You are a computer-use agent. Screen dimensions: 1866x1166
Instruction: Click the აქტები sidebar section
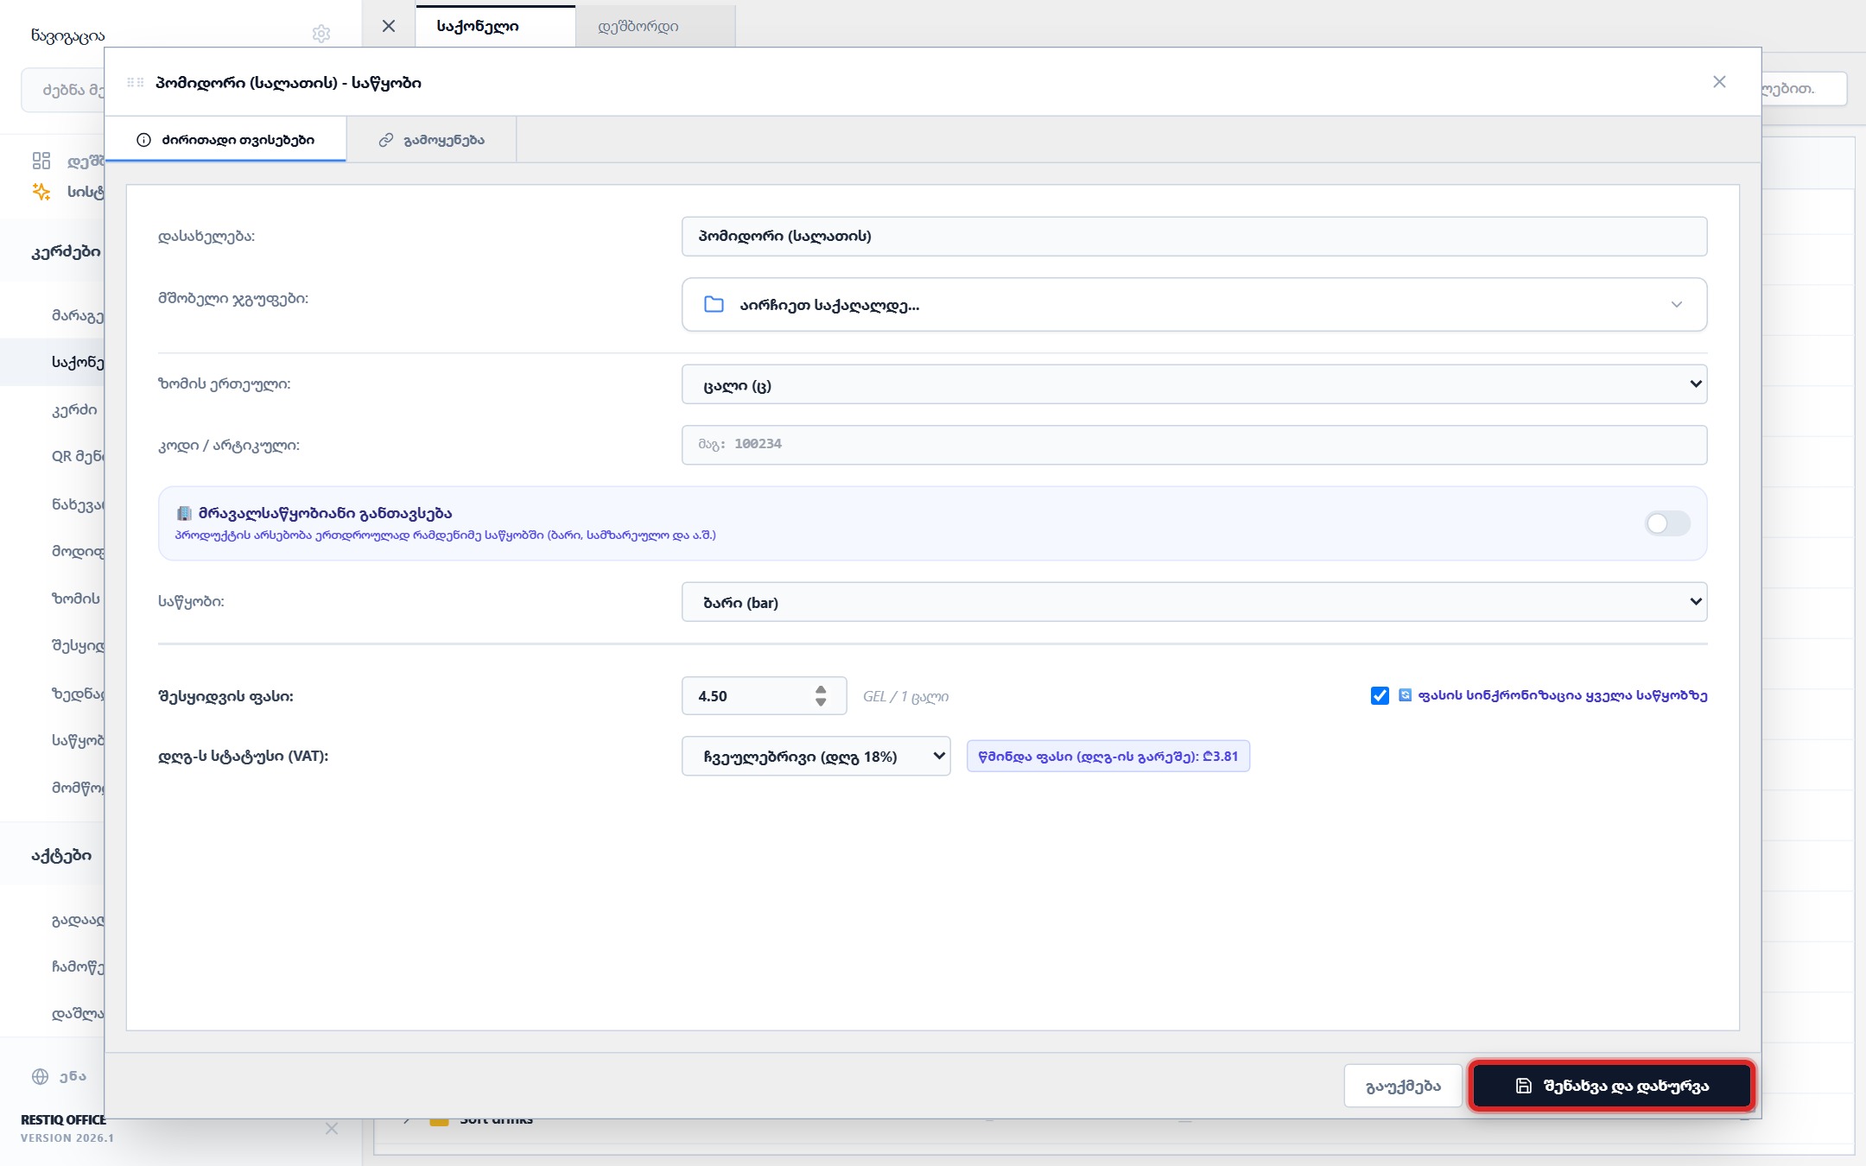tap(61, 855)
